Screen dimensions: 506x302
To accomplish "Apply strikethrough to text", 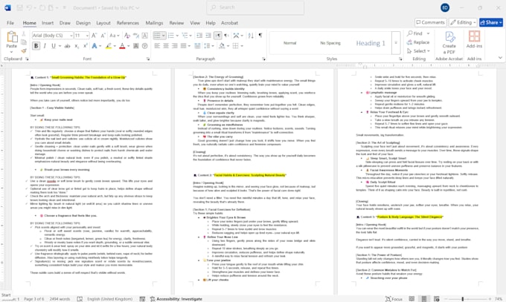I will pyautogui.click(x=67, y=46).
